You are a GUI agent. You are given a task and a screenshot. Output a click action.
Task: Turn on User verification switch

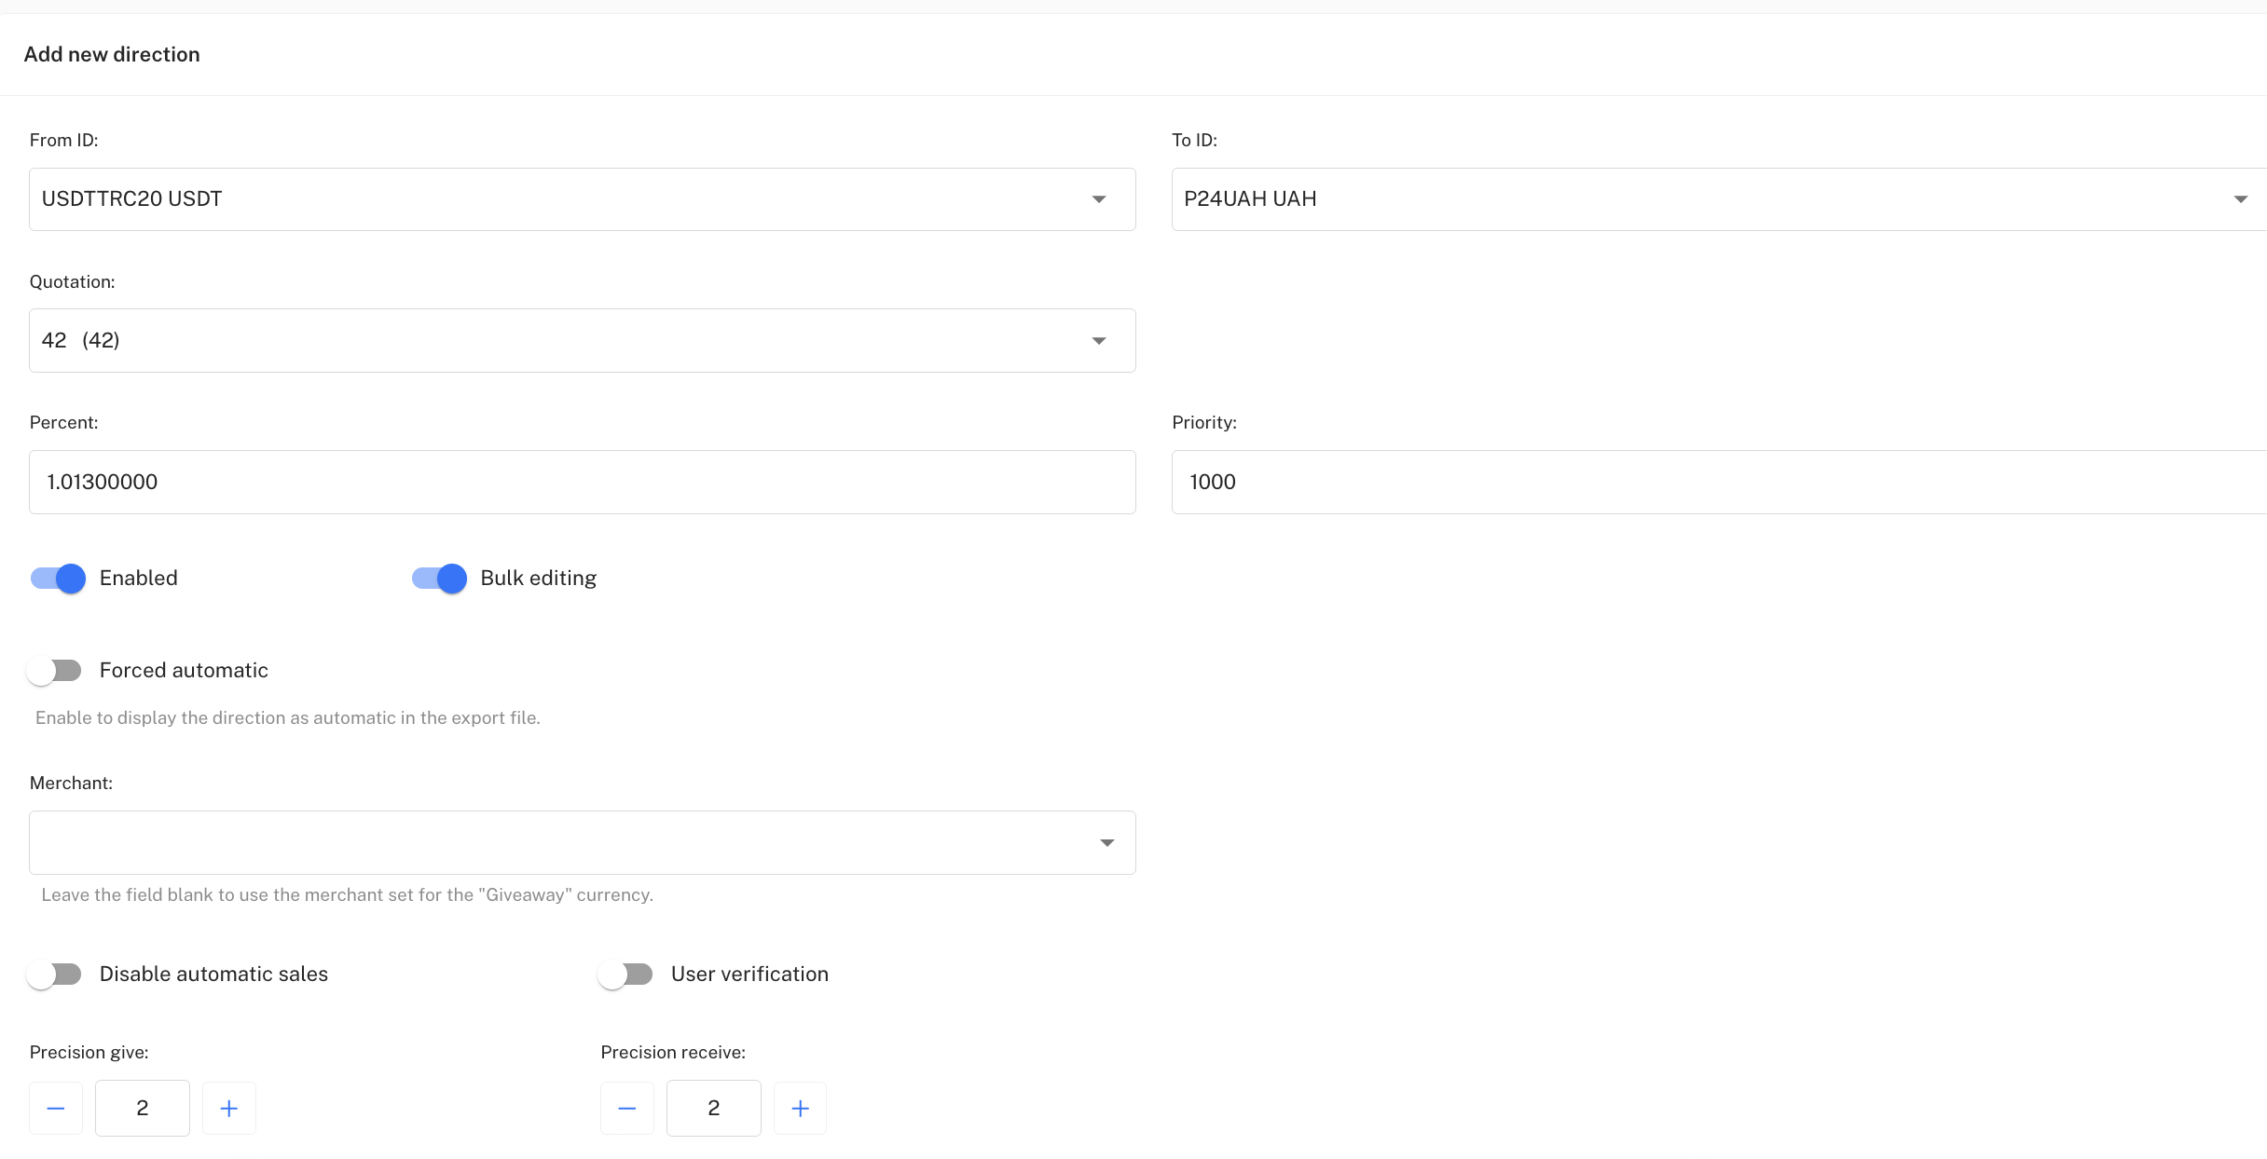(x=625, y=975)
